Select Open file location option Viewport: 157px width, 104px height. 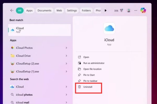coord(92,69)
